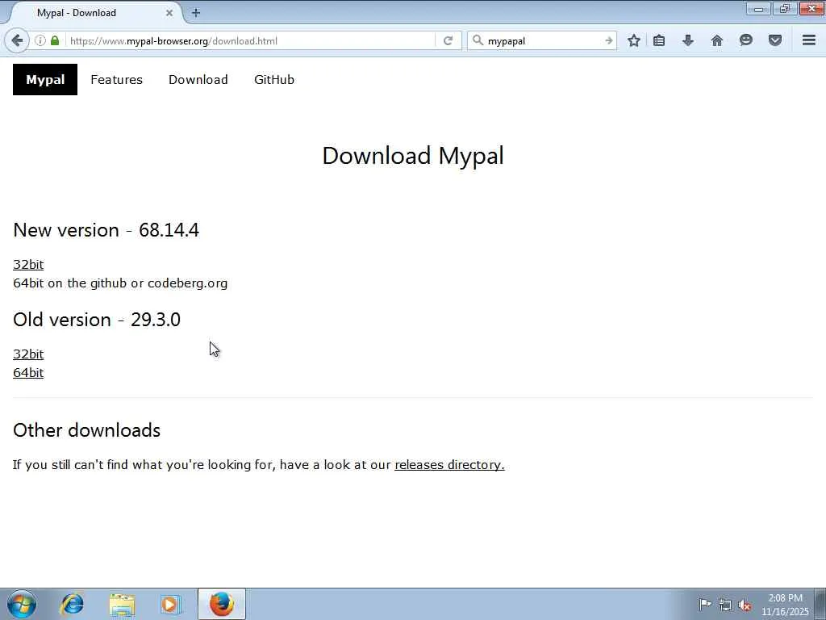Save page to Pocket icon
826x620 pixels.
tap(775, 40)
